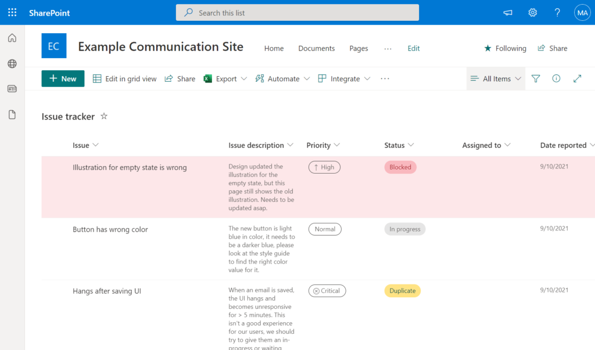The width and height of the screenshot is (595, 350).
Task: Favorite the Issue tracker list star
Action: (104, 117)
